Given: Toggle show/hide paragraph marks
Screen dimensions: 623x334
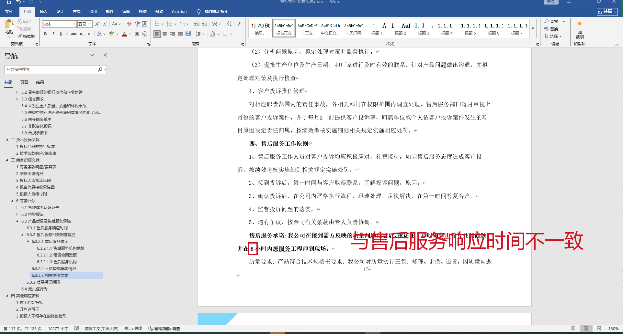Looking at the screenshot, I should (x=239, y=24).
